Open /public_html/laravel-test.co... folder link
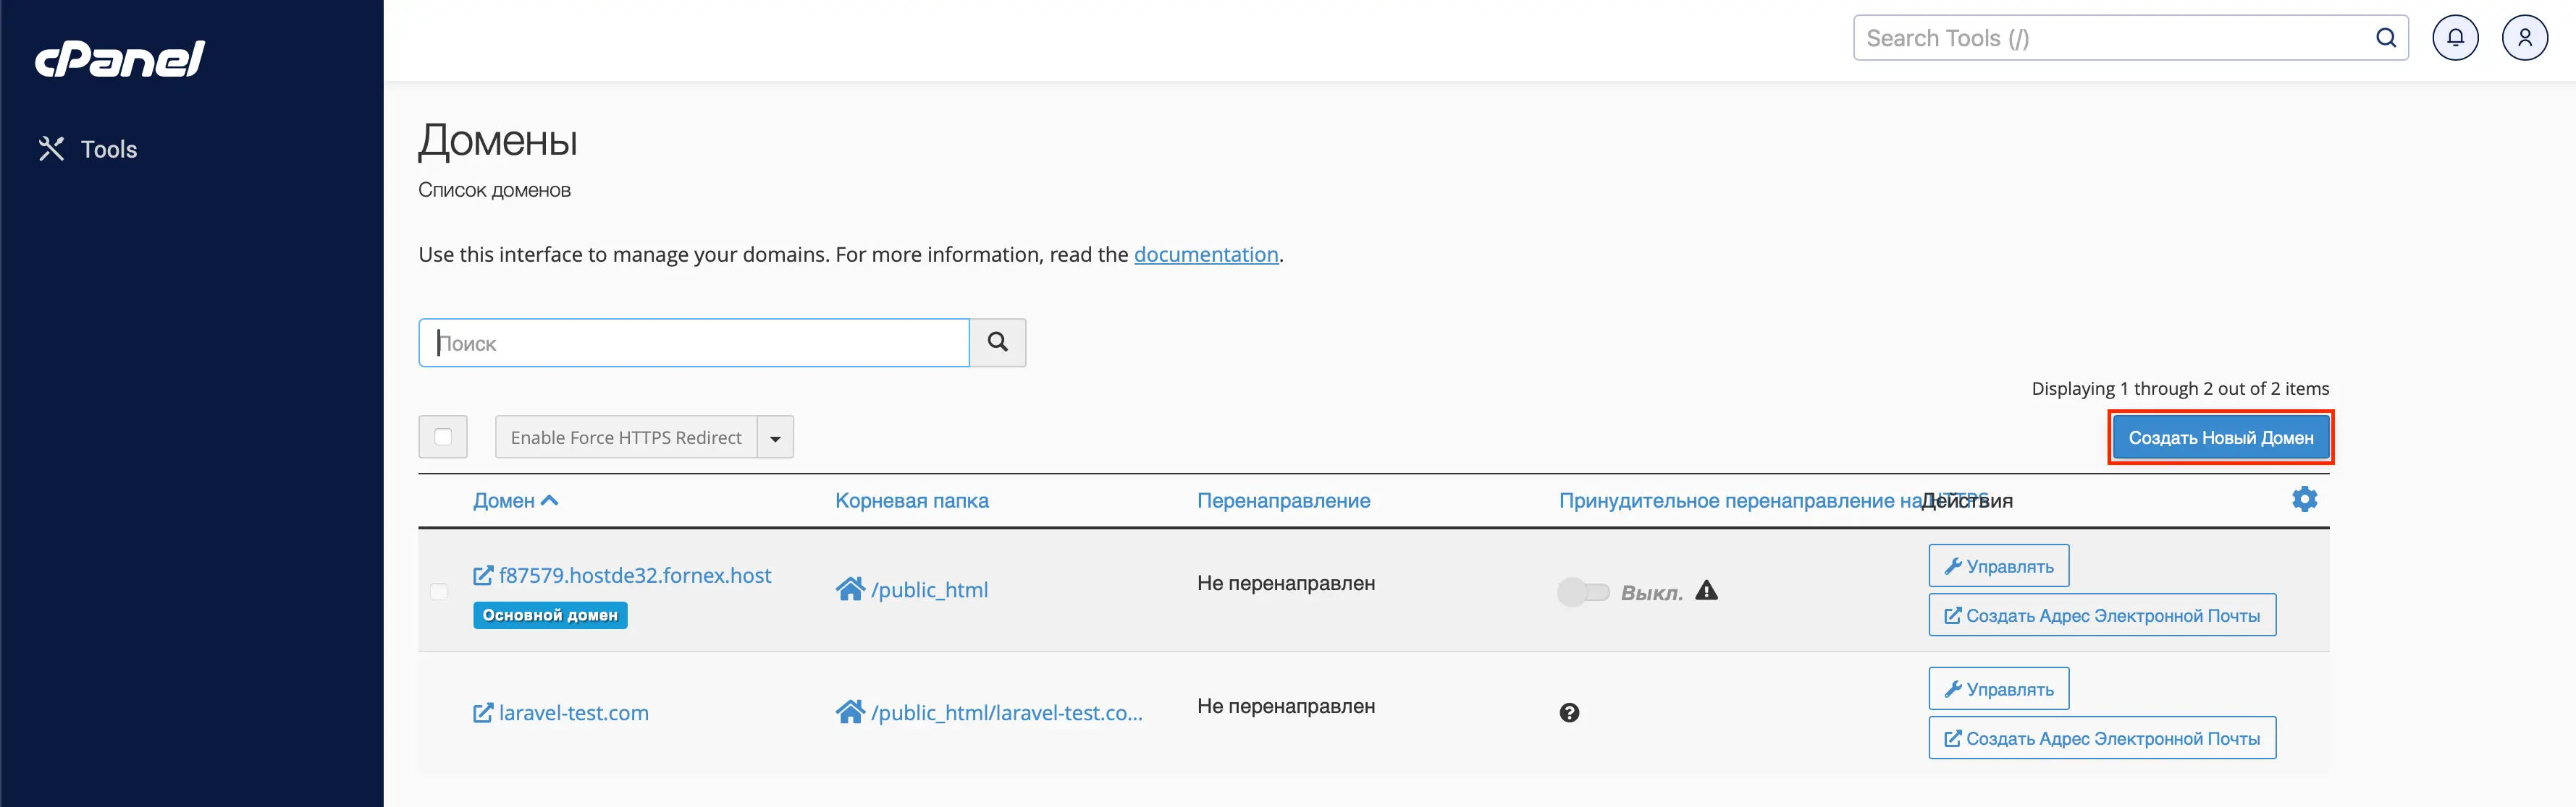The image size is (2576, 807). [x=1006, y=712]
